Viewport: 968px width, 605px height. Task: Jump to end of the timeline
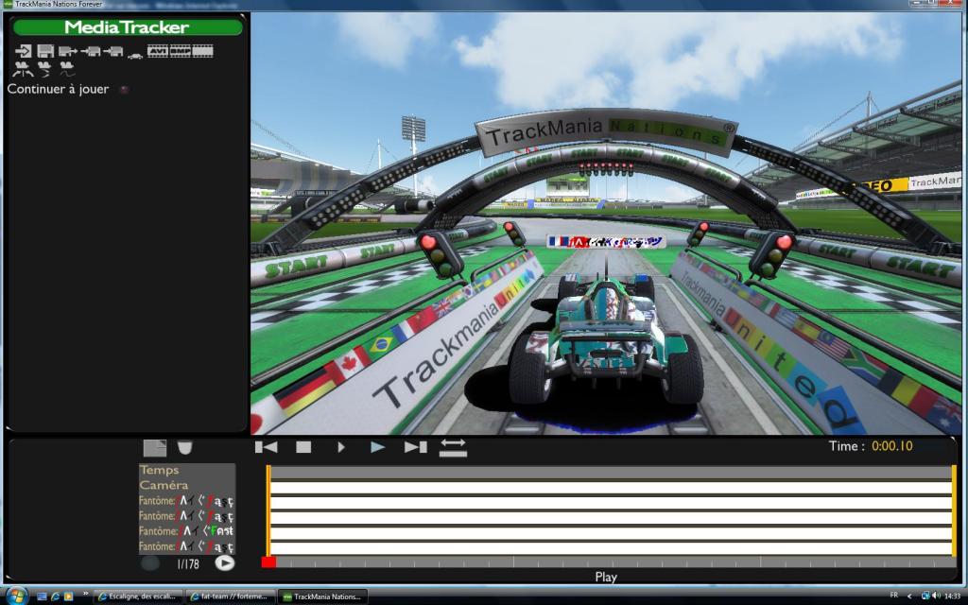(x=416, y=447)
